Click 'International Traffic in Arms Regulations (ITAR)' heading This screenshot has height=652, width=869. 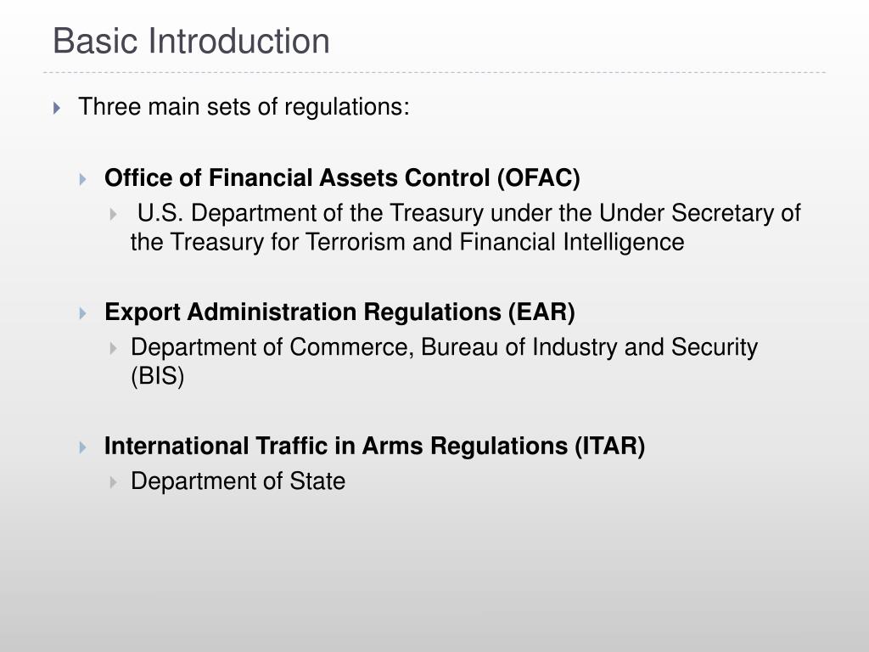coord(374,447)
